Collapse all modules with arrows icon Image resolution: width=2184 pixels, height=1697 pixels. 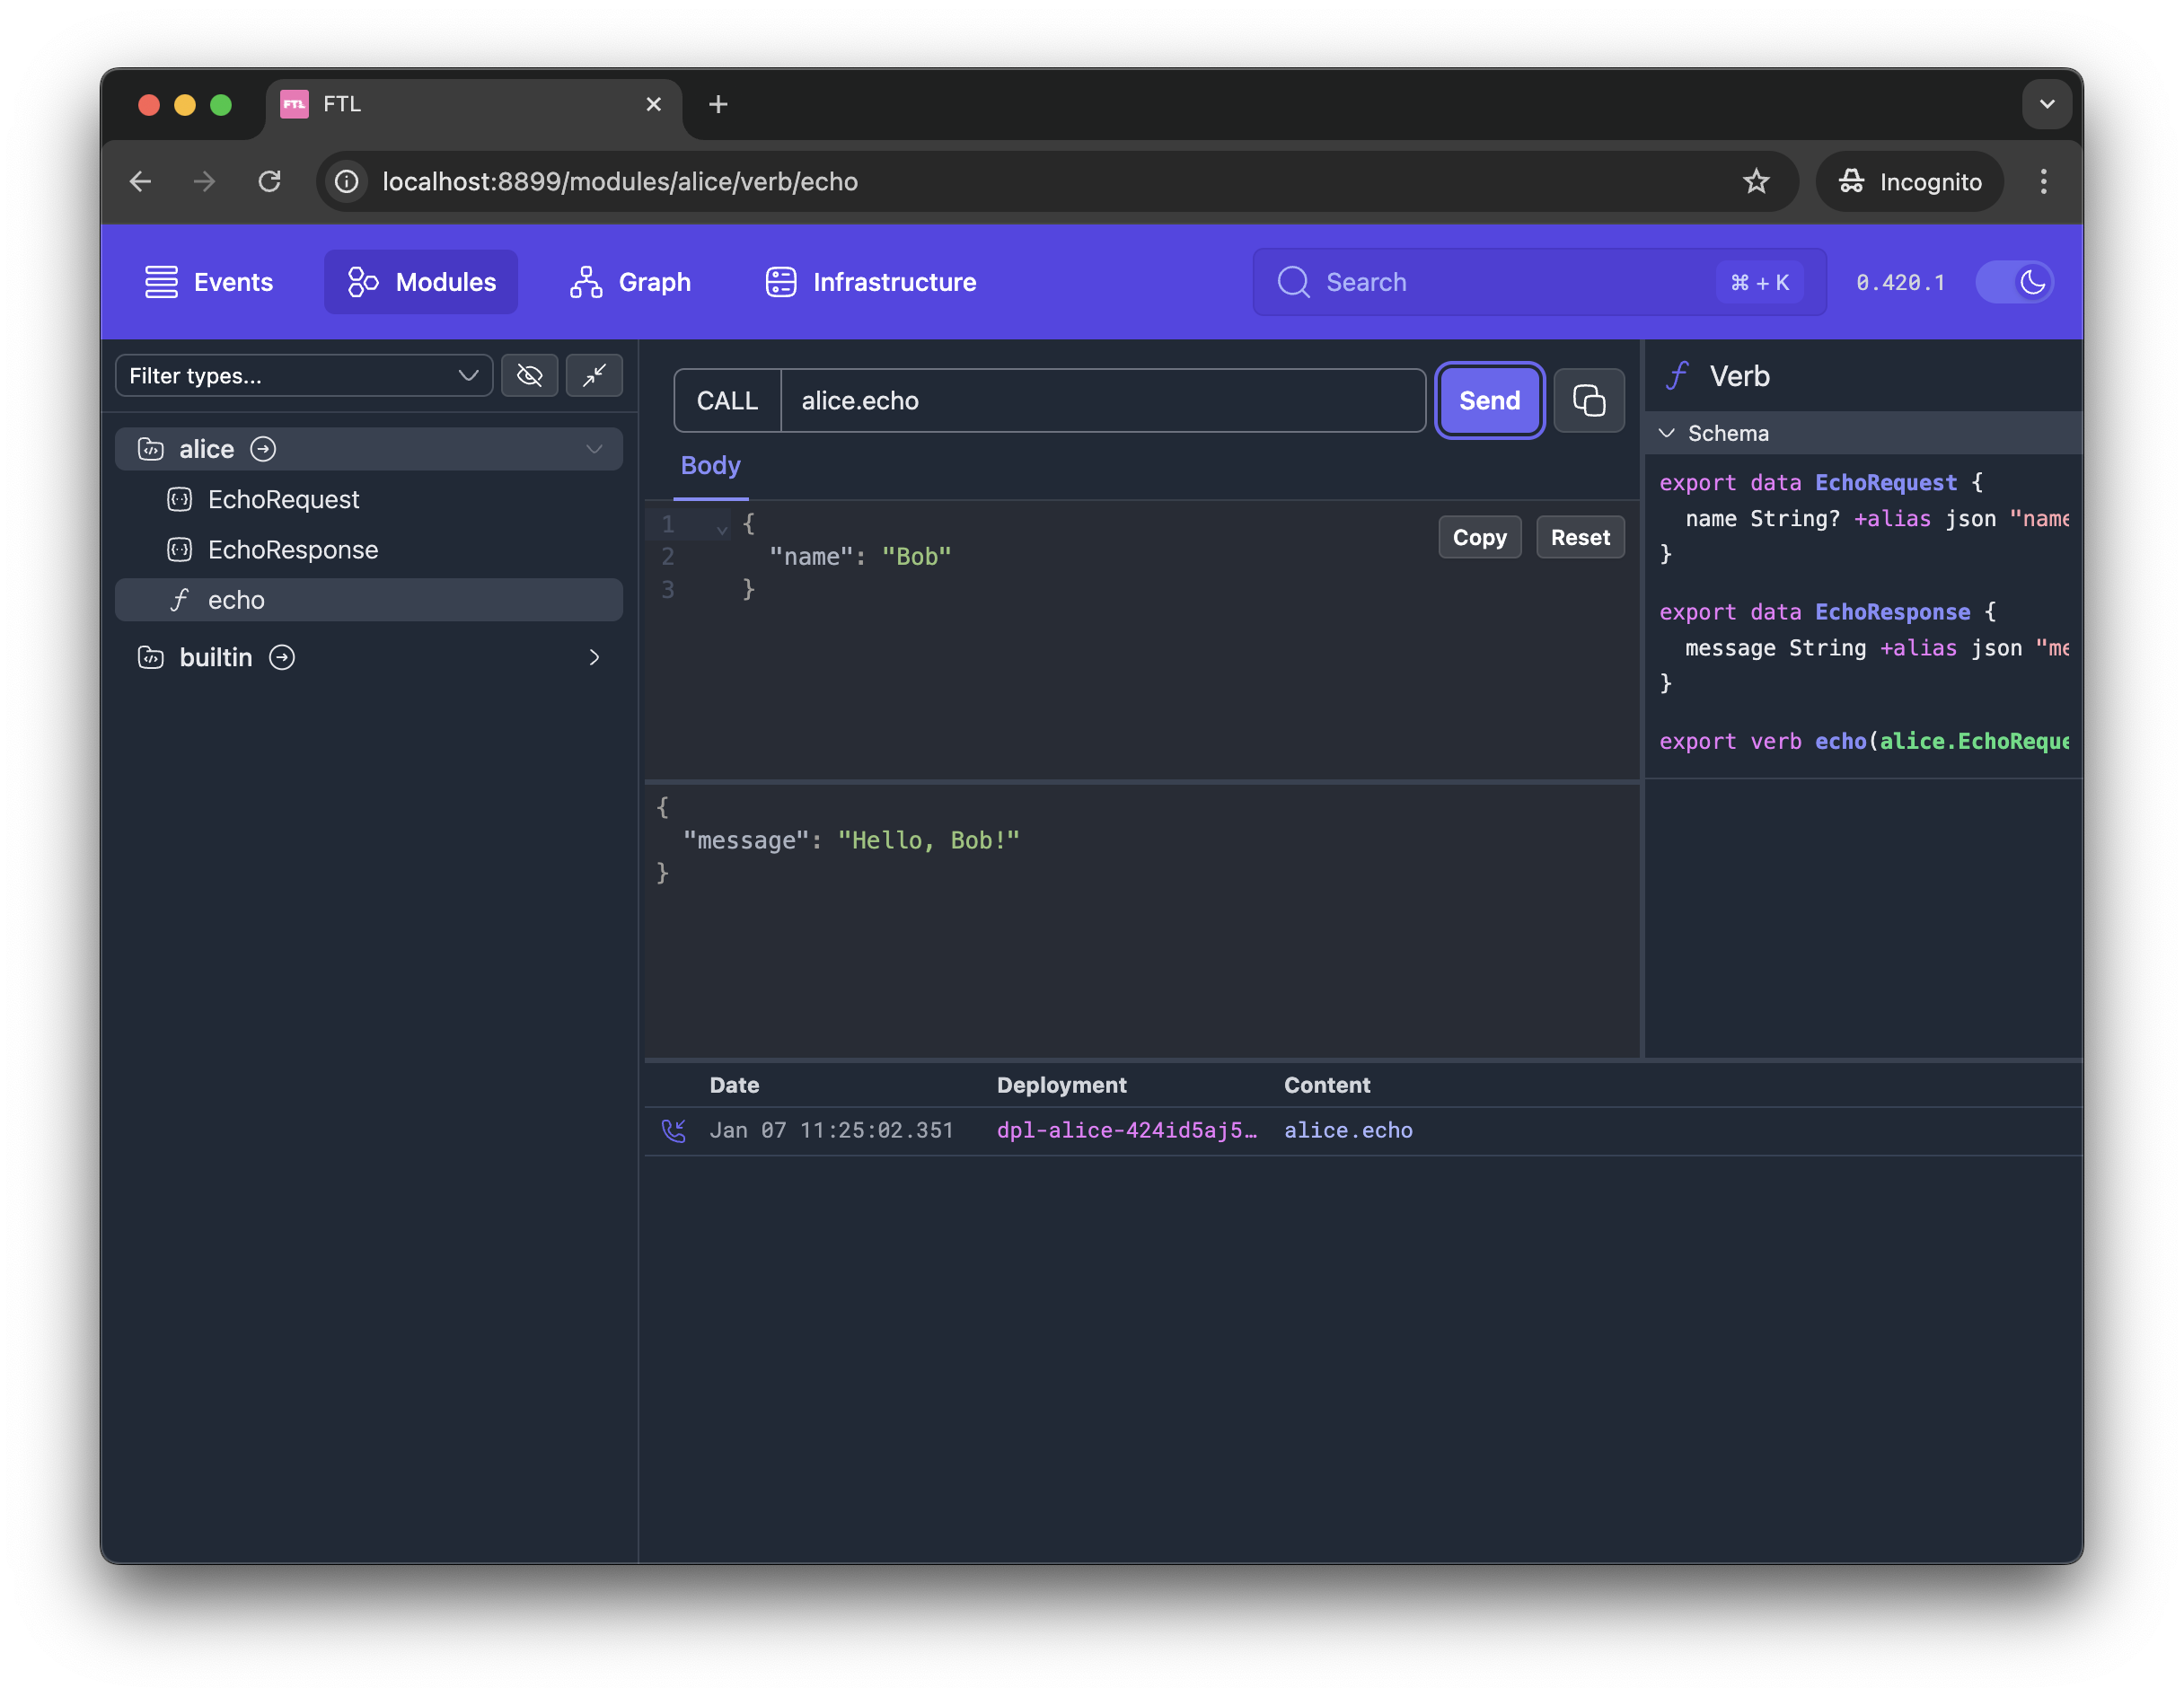pyautogui.click(x=594, y=375)
